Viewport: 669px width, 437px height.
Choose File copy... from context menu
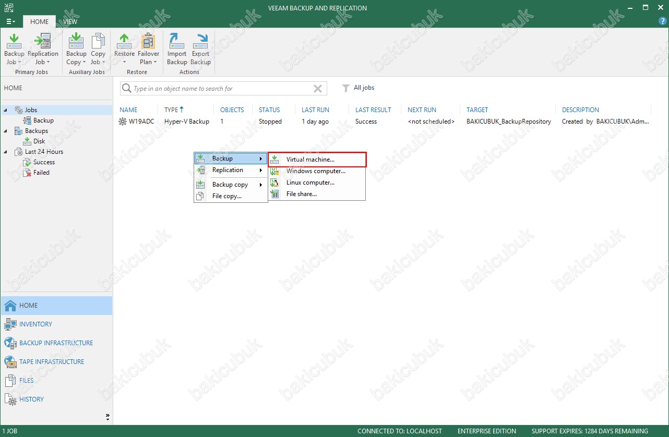click(x=226, y=196)
